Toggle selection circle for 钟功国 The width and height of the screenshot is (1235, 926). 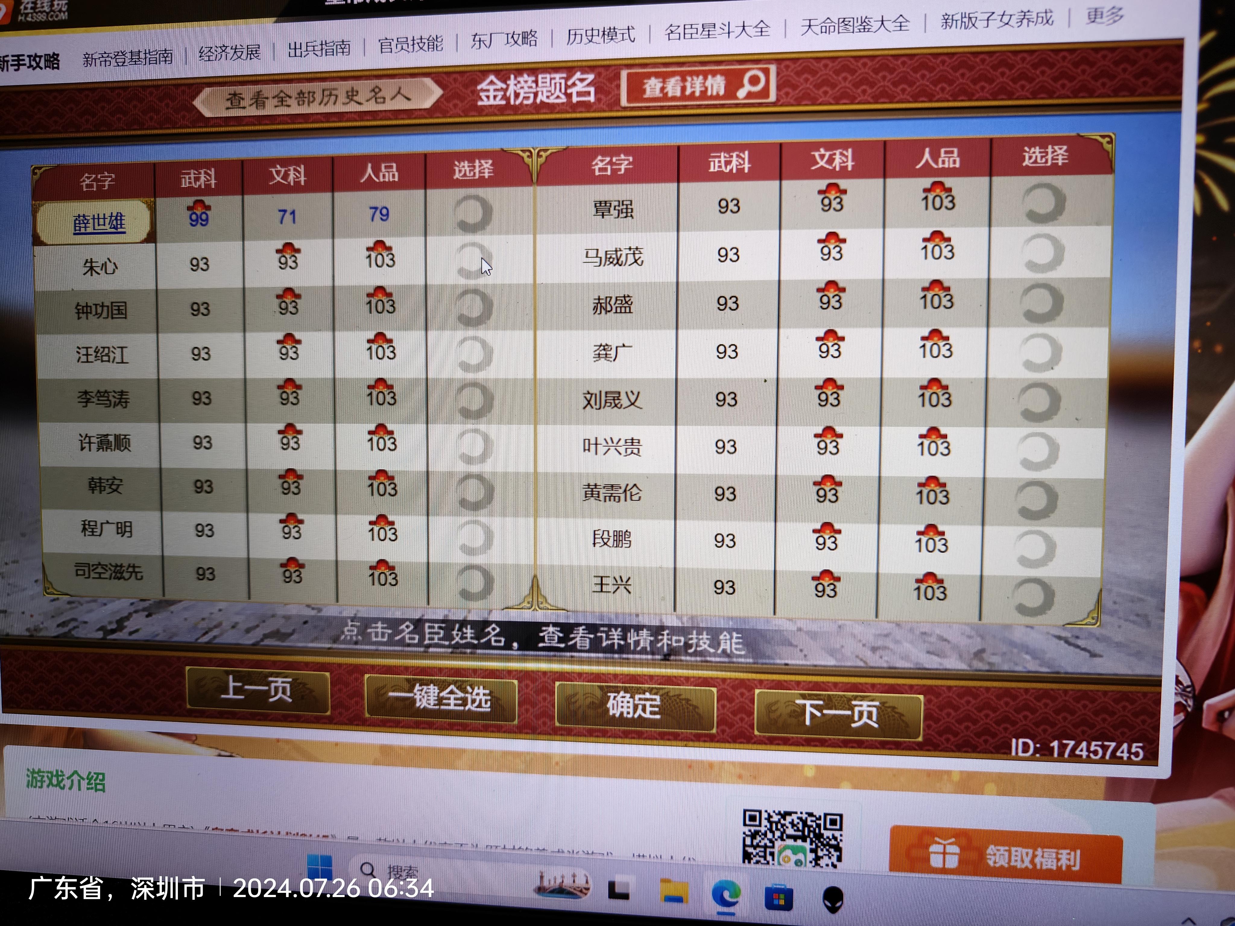click(475, 307)
